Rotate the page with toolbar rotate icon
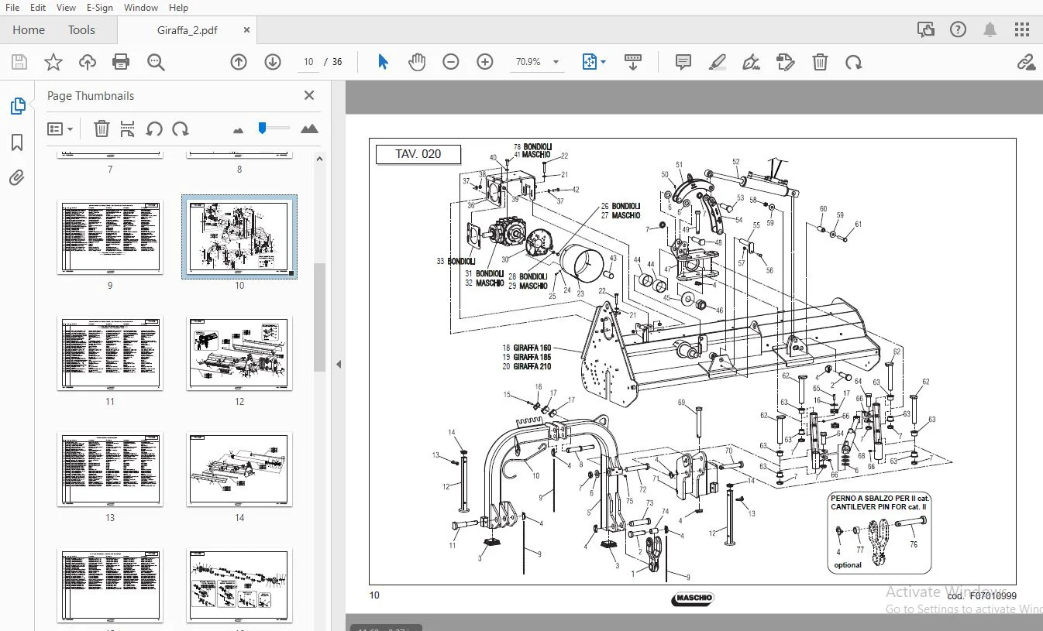Viewport: 1043px width, 631px height. click(854, 62)
